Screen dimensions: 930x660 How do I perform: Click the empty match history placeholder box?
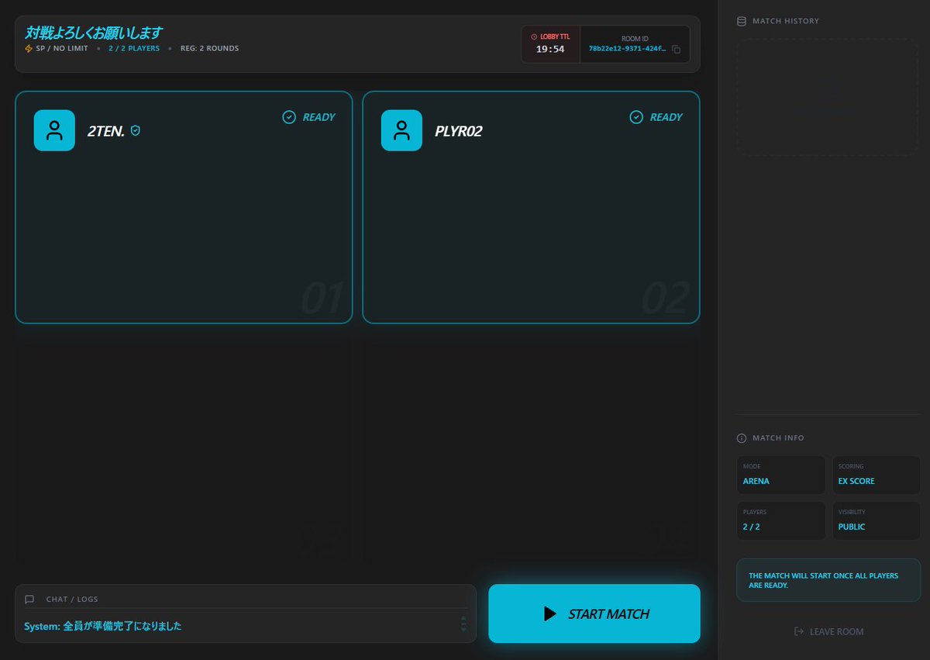[x=828, y=98]
